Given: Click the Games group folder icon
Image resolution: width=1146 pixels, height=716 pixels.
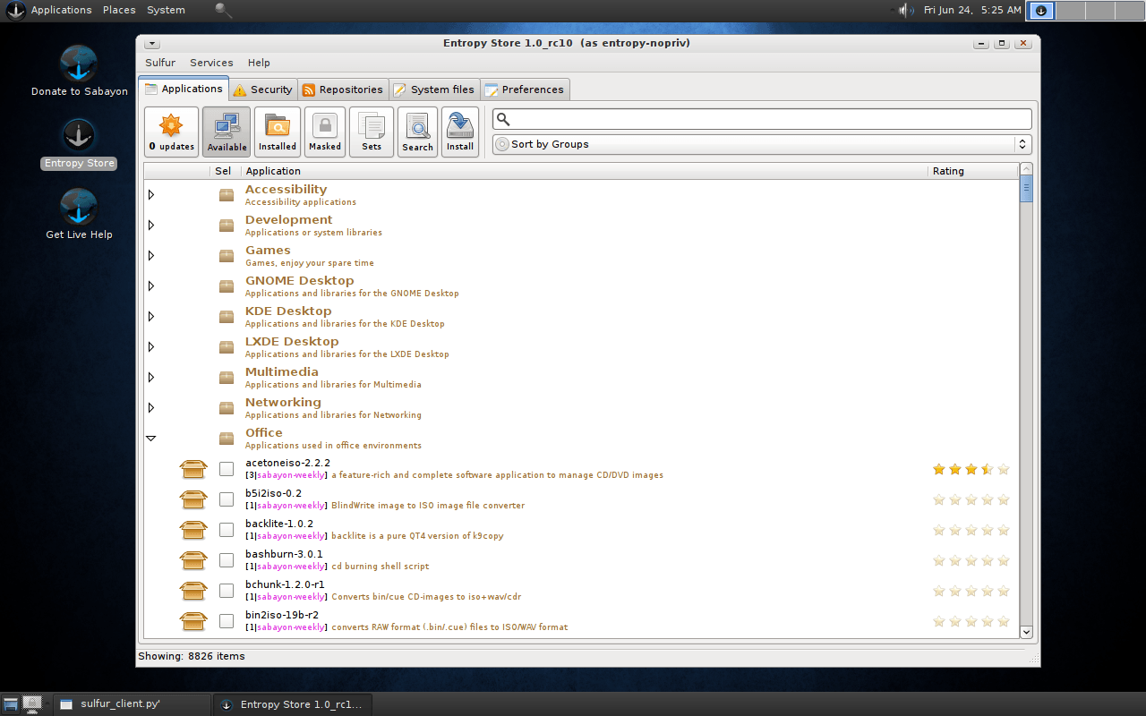Looking at the screenshot, I should point(227,255).
